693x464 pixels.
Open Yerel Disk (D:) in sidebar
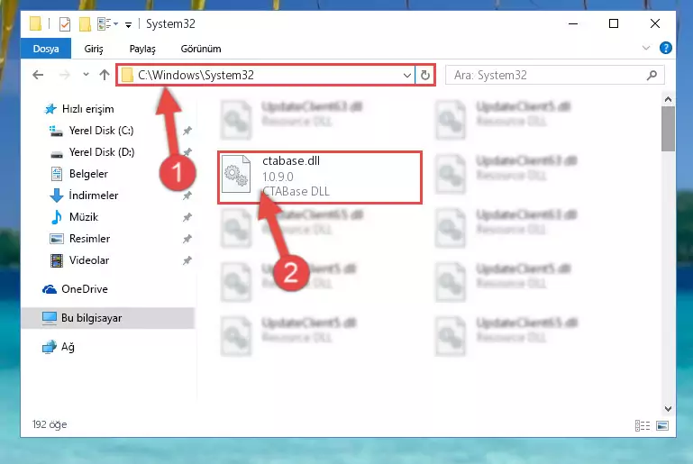tap(102, 152)
